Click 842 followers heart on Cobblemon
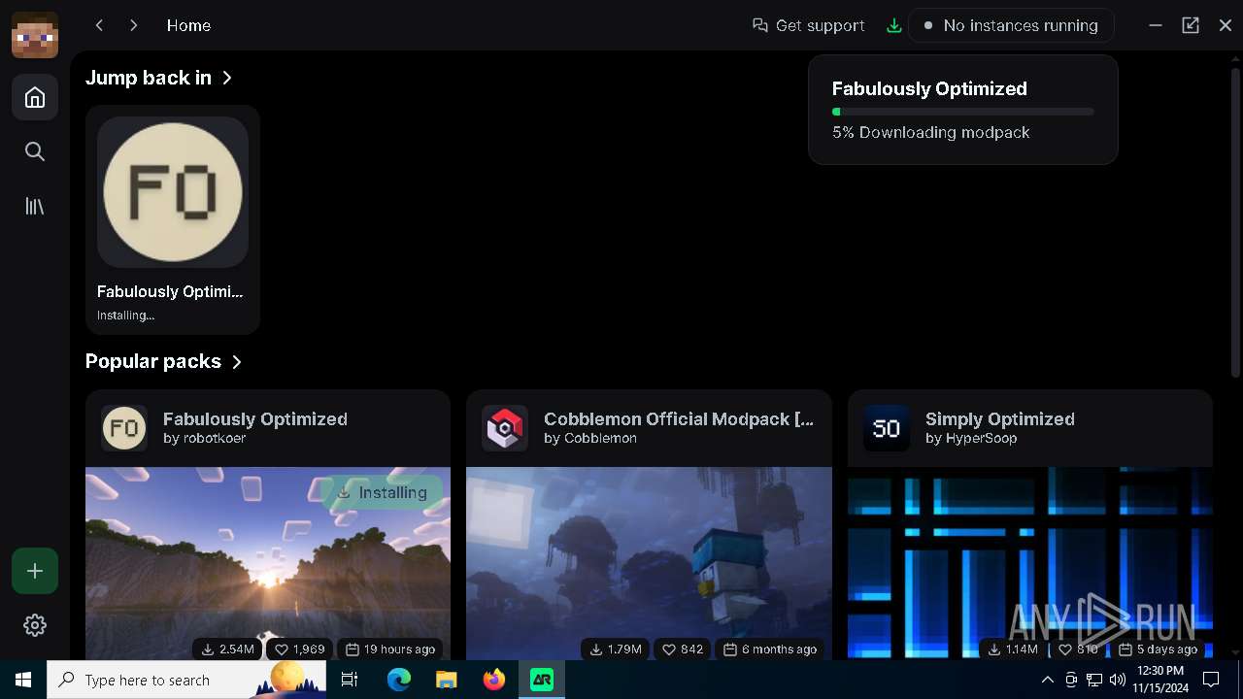1243x699 pixels. point(683,649)
